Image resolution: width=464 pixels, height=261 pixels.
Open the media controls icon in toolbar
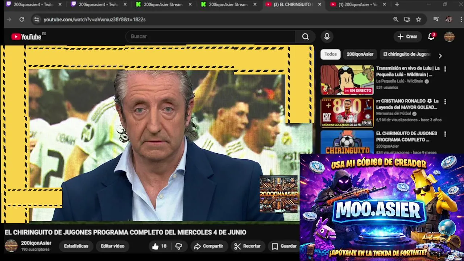(x=436, y=19)
